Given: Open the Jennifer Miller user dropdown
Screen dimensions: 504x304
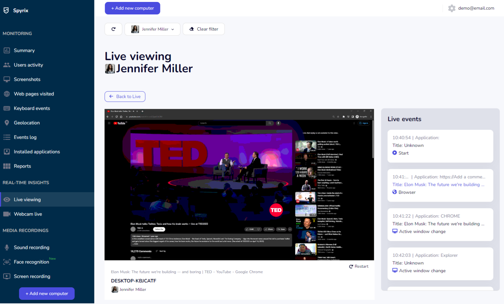Looking at the screenshot, I should [152, 29].
